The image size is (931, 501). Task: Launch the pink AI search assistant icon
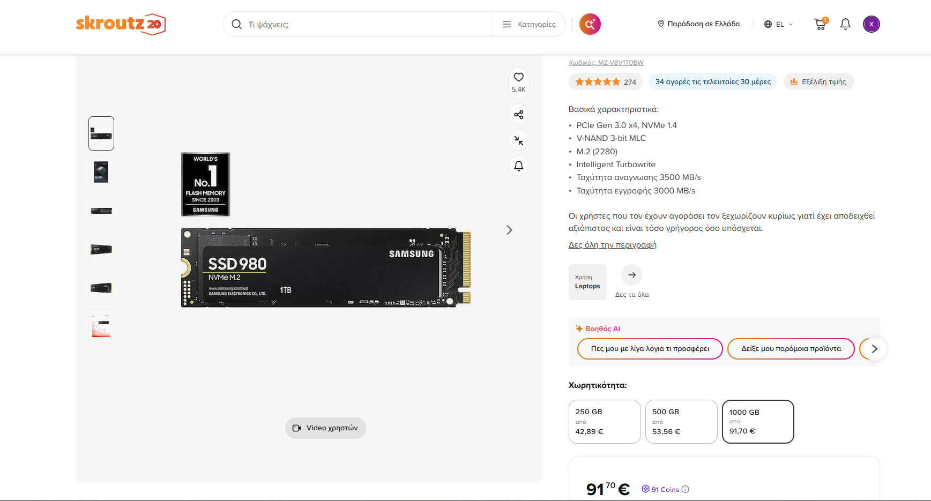[x=590, y=24]
